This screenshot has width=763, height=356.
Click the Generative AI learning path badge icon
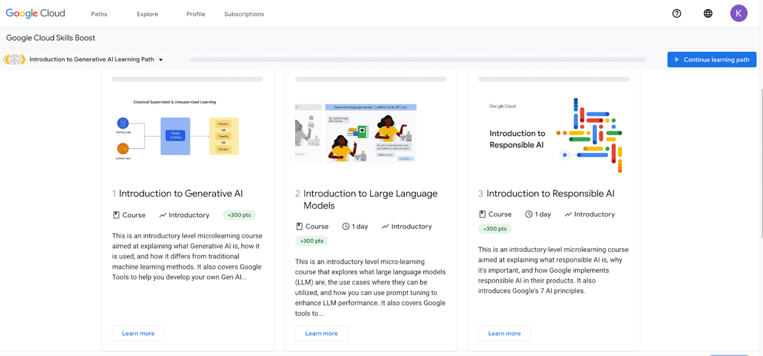(15, 59)
